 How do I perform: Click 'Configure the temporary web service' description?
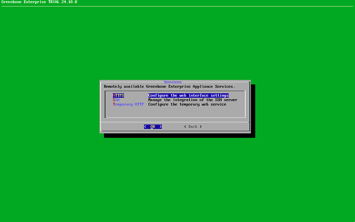click(x=187, y=104)
